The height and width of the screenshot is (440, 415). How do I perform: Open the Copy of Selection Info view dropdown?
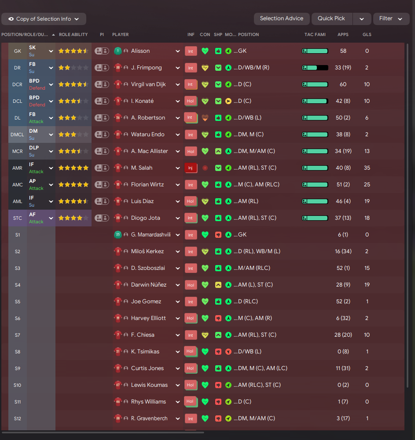(44, 19)
